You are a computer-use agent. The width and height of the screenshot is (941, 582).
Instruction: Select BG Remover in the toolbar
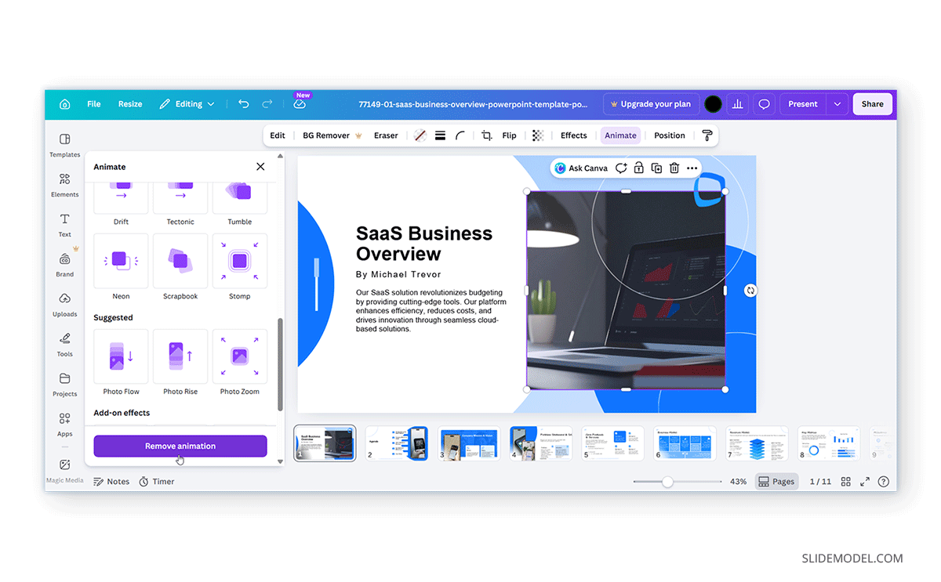(x=332, y=136)
